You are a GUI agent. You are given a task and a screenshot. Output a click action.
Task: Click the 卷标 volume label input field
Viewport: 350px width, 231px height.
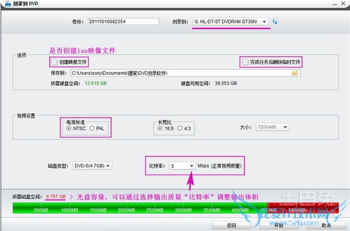(x=124, y=22)
